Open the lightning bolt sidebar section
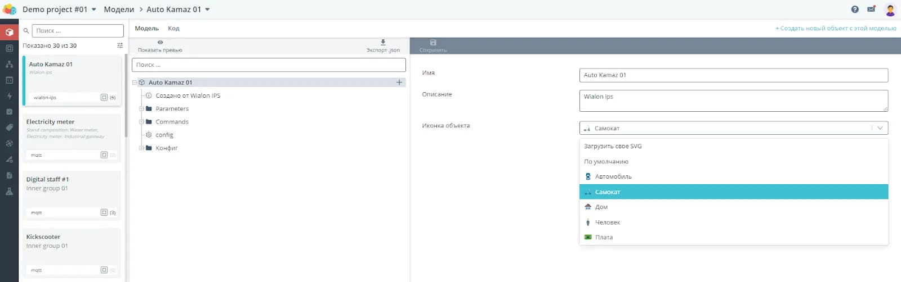The width and height of the screenshot is (901, 282). pos(9,95)
